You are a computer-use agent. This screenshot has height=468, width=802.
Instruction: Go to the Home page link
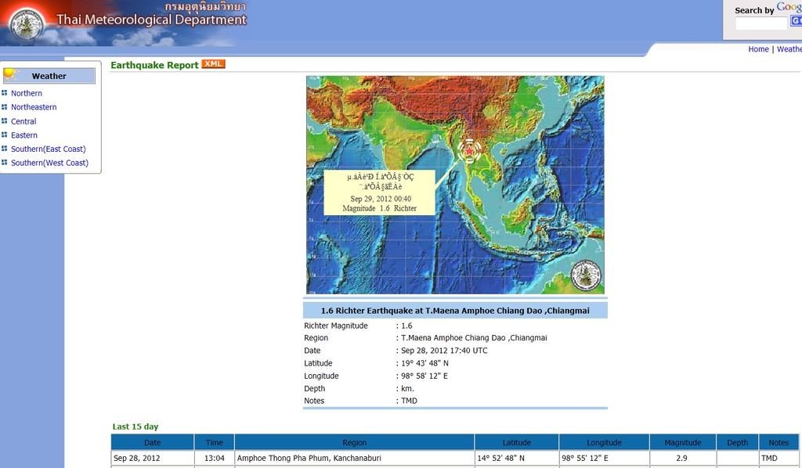tap(758, 49)
